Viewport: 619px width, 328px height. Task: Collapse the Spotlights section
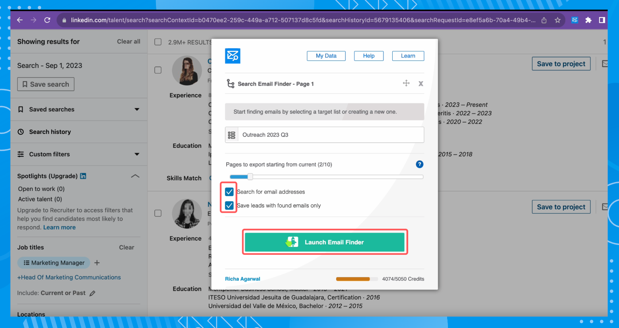tap(135, 176)
